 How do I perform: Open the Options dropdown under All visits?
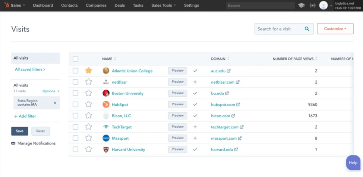[51, 91]
